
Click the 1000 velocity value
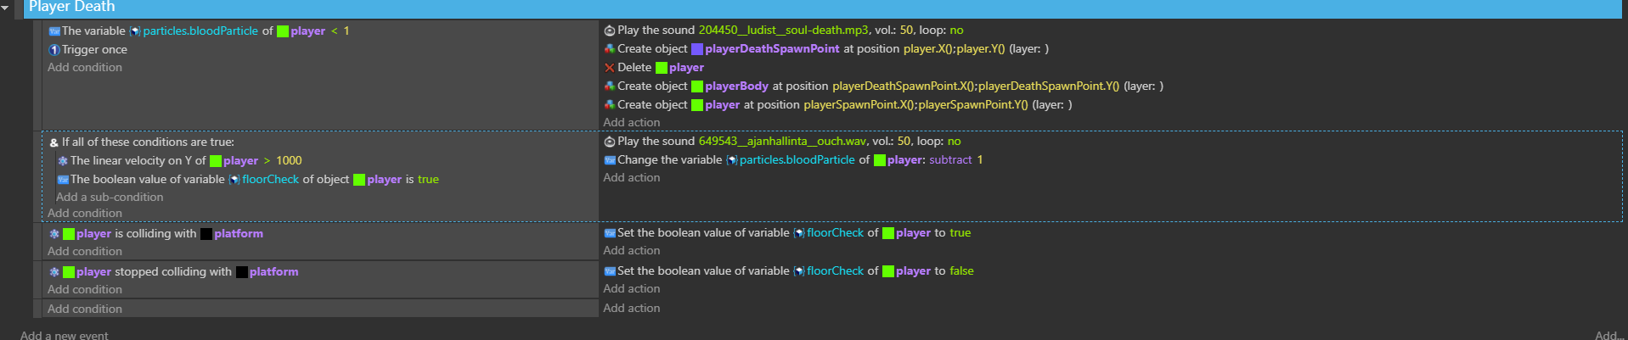(289, 161)
